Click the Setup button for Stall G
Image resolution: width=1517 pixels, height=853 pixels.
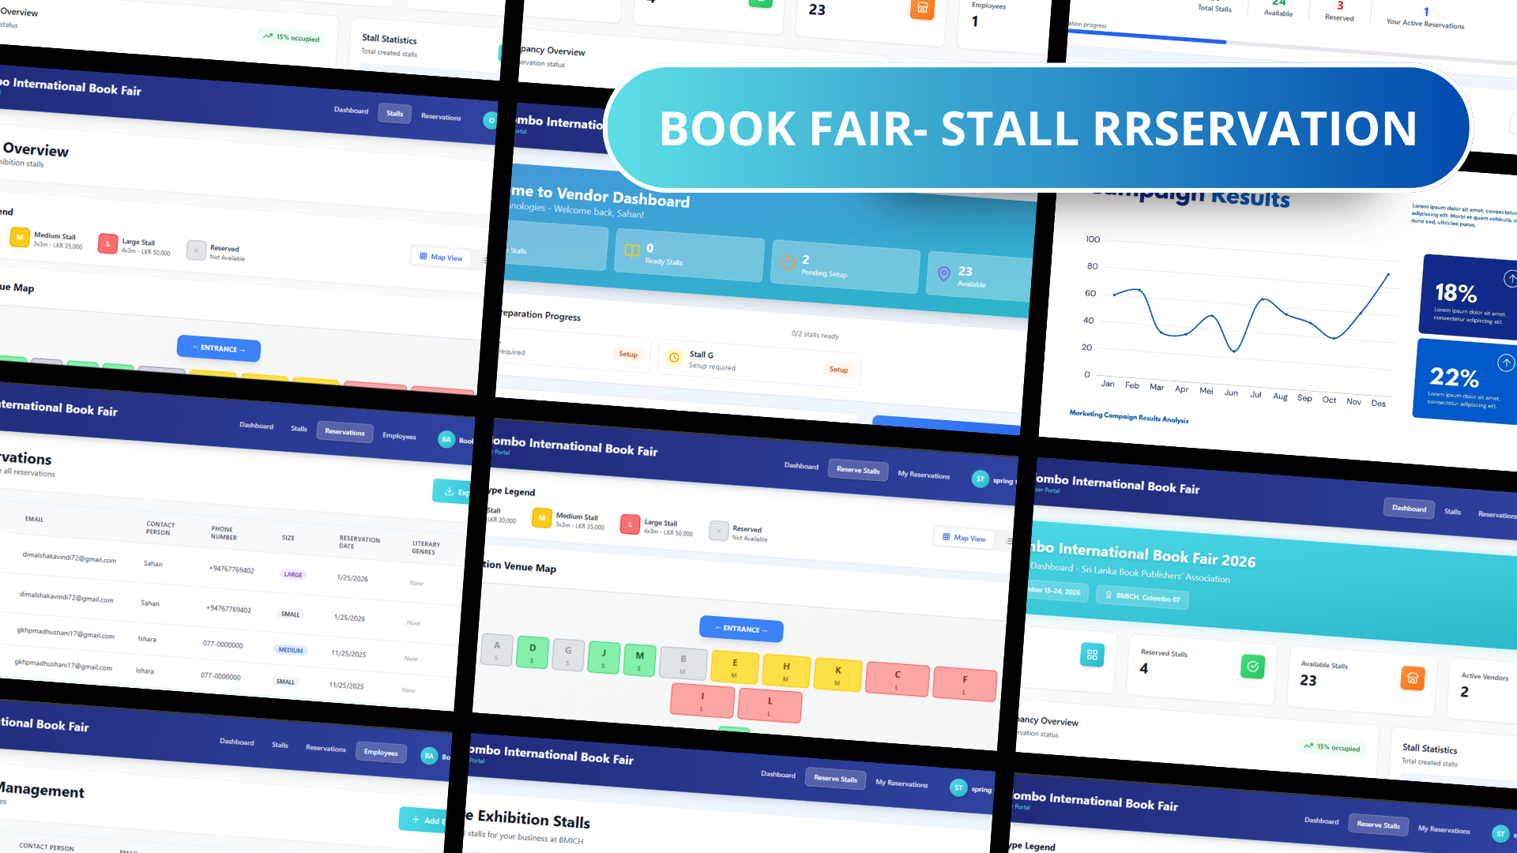(838, 370)
